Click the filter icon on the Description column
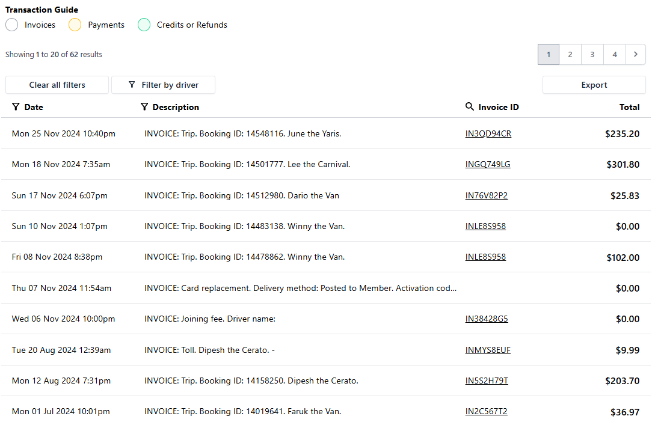652x422 pixels. (x=144, y=106)
